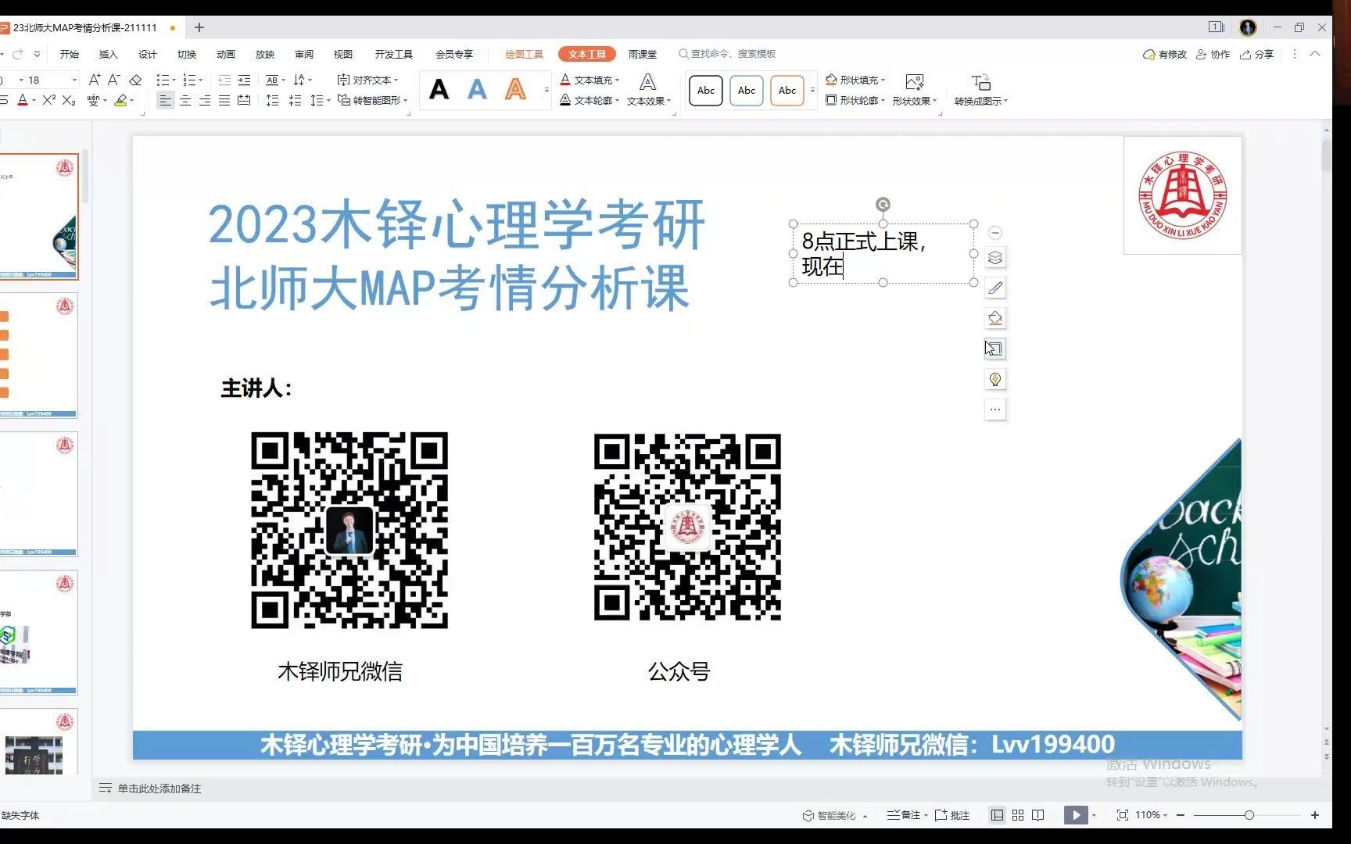The width and height of the screenshot is (1351, 844).
Task: Open the 动画 ribbon tab
Action: (226, 54)
